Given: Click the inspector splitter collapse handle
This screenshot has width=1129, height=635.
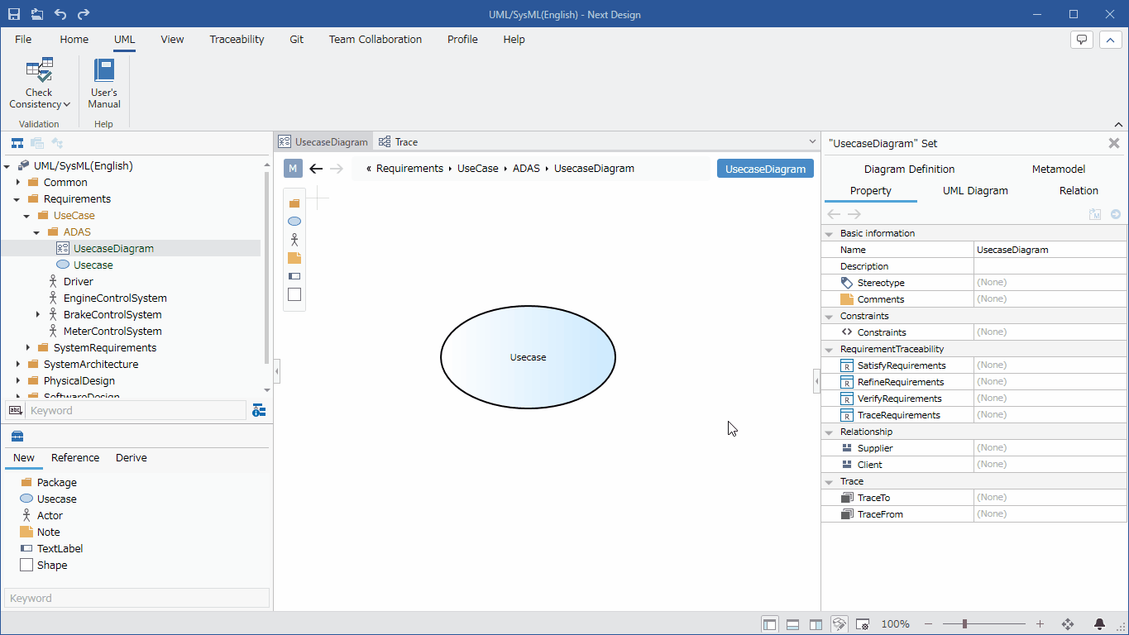Looking at the screenshot, I should [817, 381].
